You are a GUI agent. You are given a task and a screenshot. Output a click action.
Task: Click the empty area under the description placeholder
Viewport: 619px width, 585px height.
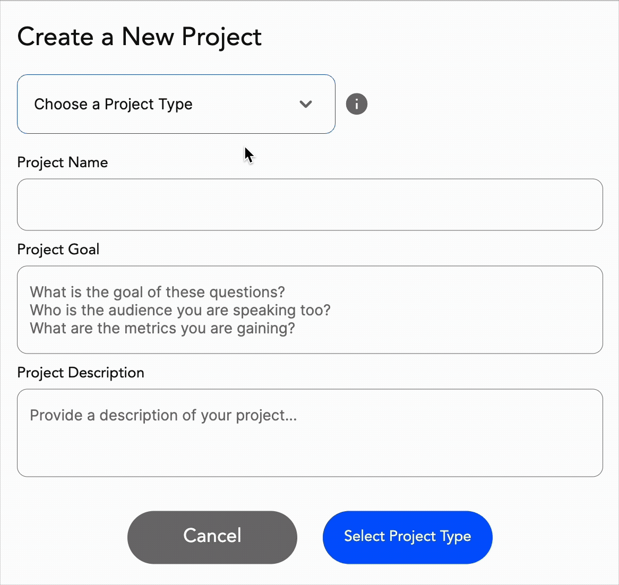[x=310, y=450]
